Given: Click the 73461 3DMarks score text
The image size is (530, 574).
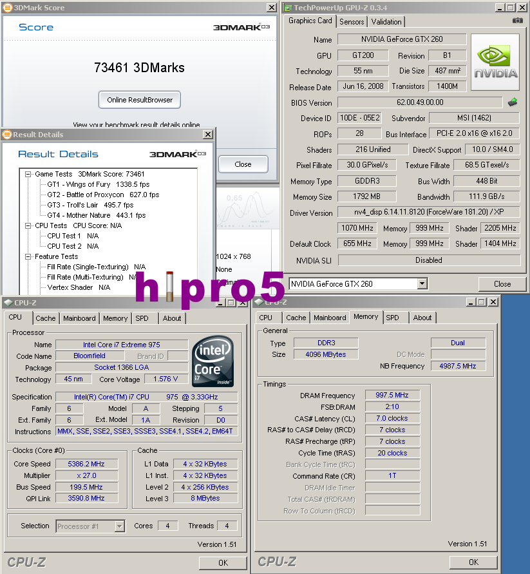Looking at the screenshot, I should coord(140,68).
